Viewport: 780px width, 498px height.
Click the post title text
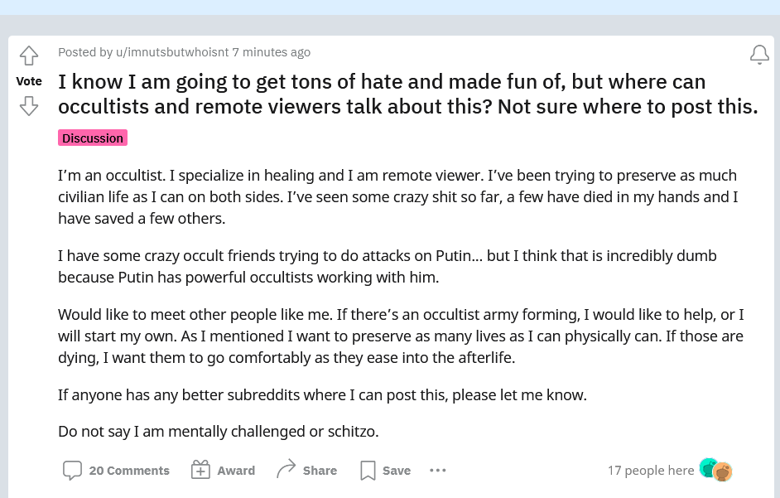(407, 94)
